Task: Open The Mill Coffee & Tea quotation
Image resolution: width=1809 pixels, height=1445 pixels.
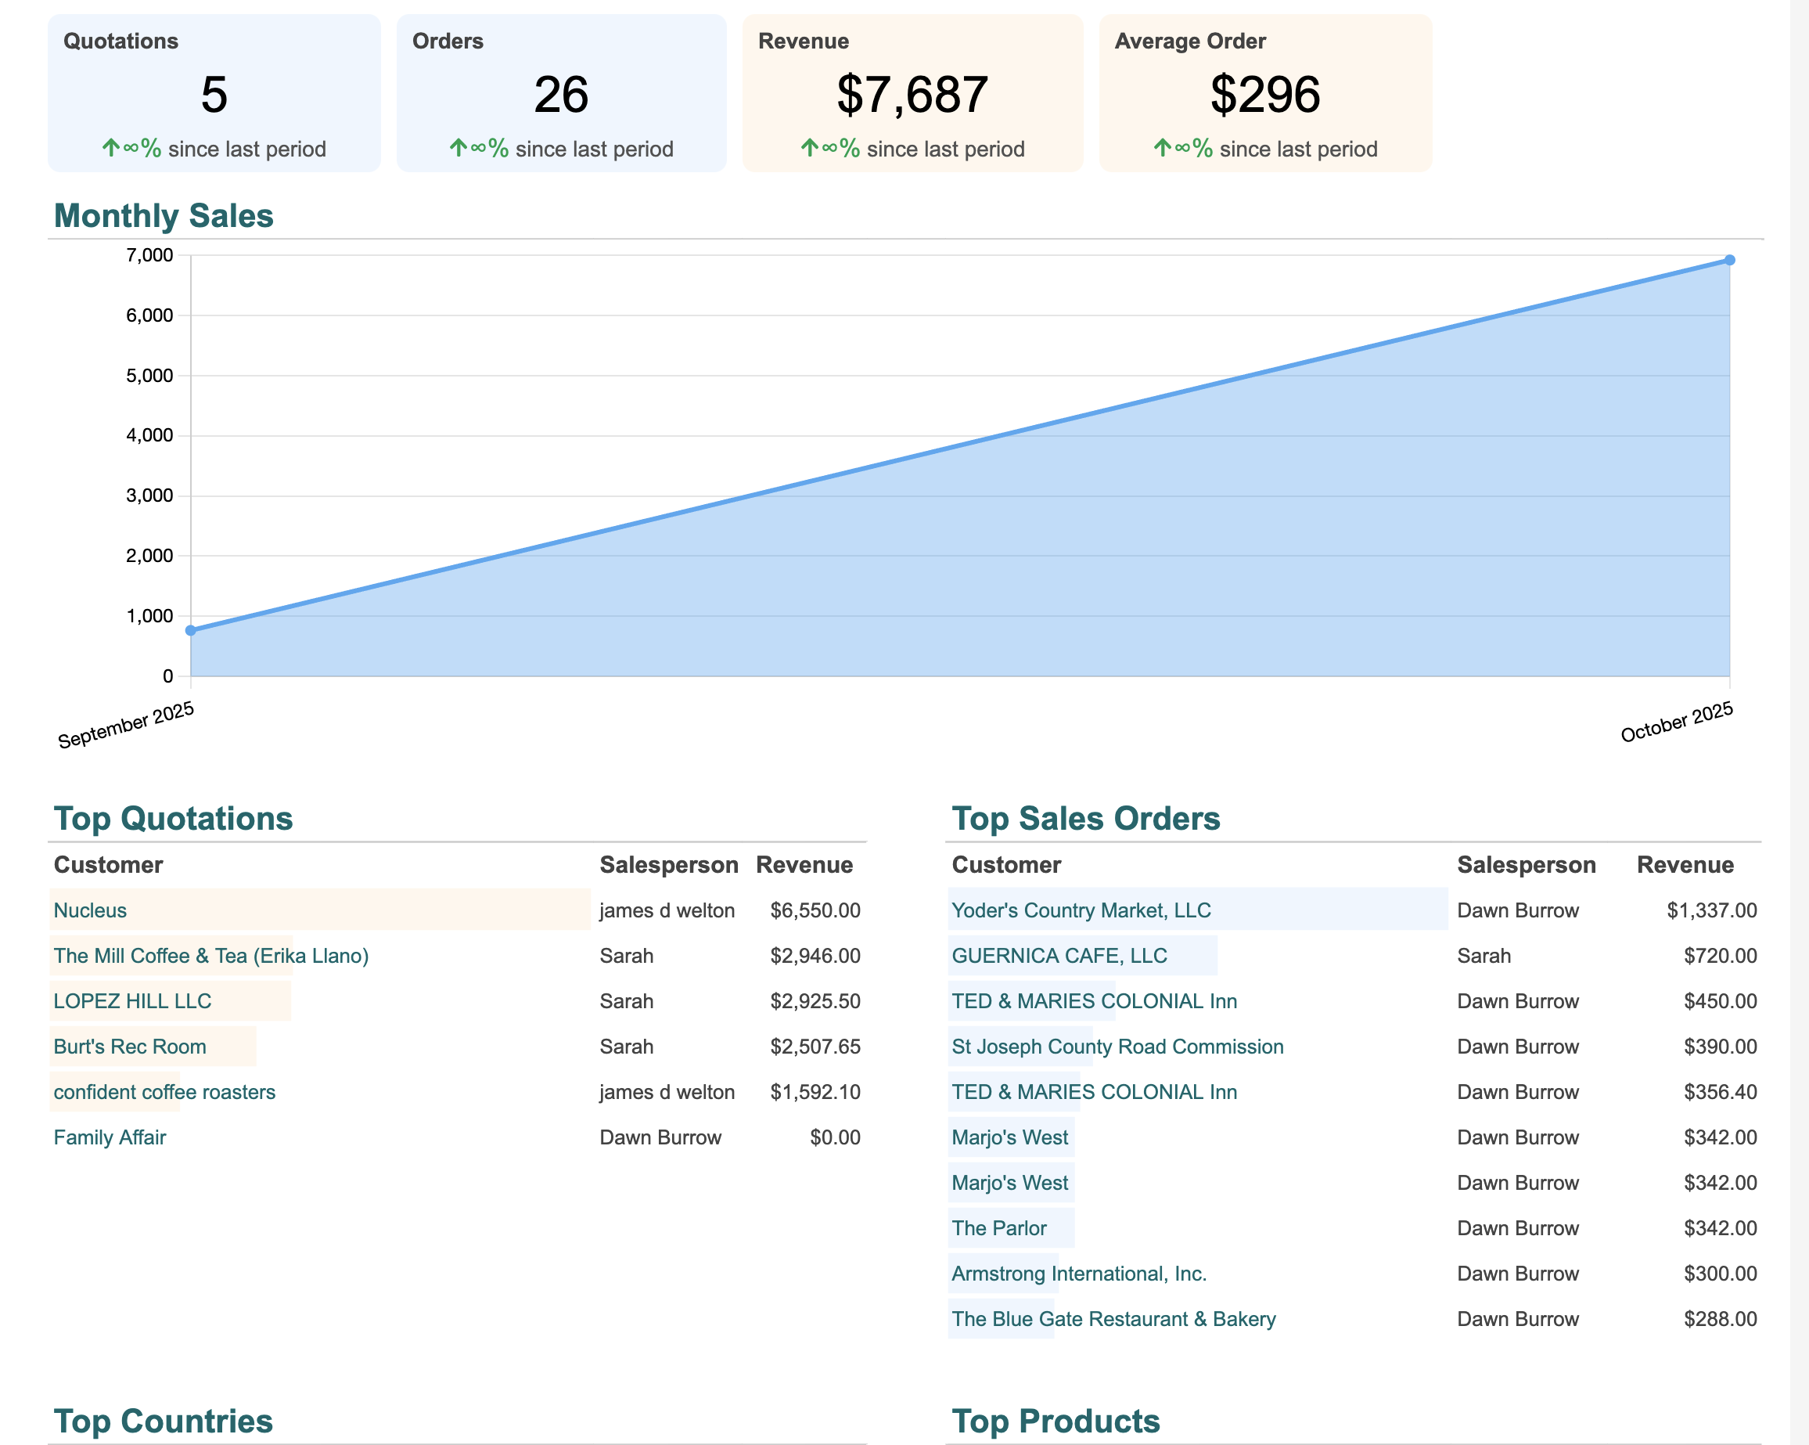Action: coord(210,956)
